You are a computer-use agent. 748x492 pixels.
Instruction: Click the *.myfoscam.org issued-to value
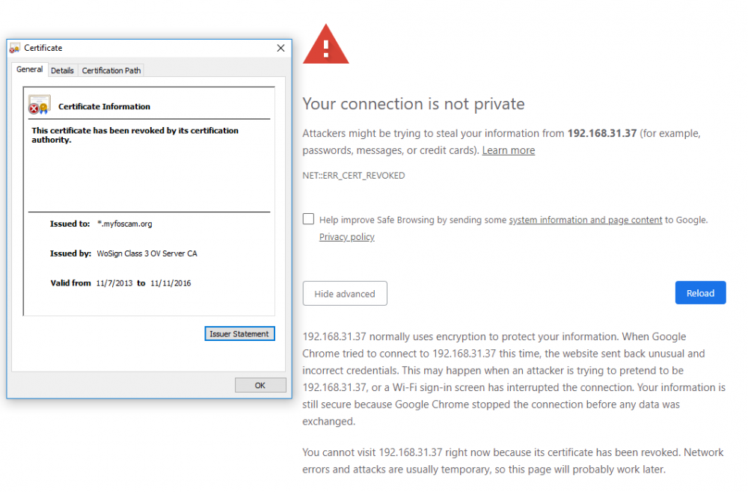coord(125,224)
